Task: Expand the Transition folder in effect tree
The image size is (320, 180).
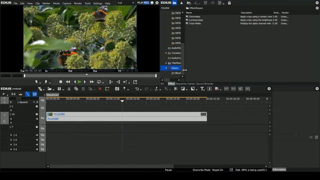Action: click(166, 53)
